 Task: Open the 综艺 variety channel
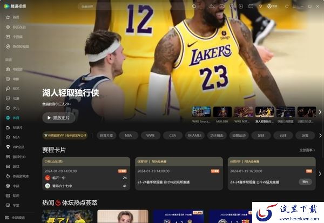point(12,89)
